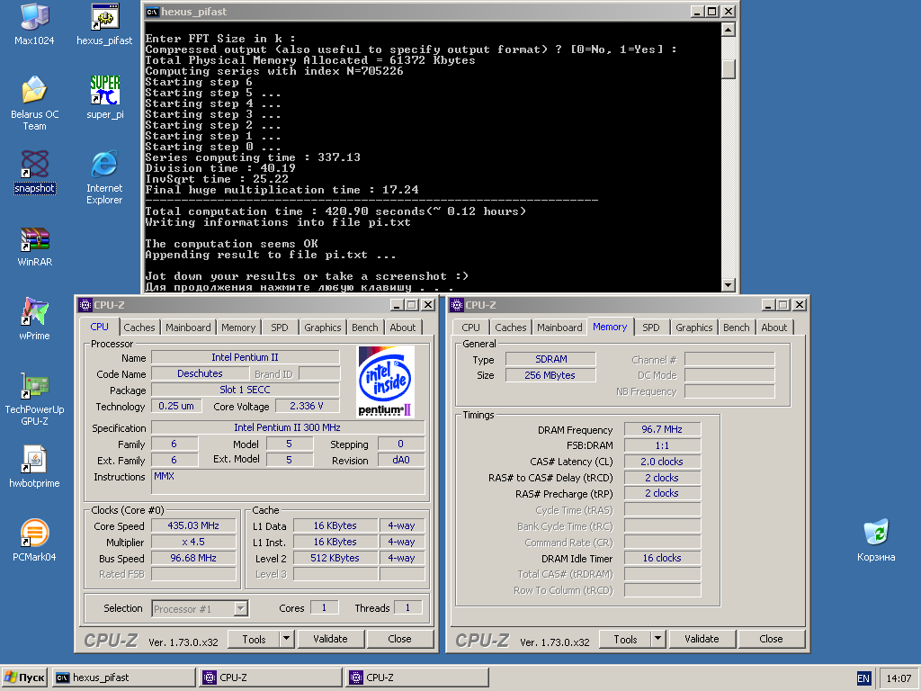Screen dimensions: 921x691
Task: Open the Graphics tab in left CPU-Z
Action: coord(323,328)
